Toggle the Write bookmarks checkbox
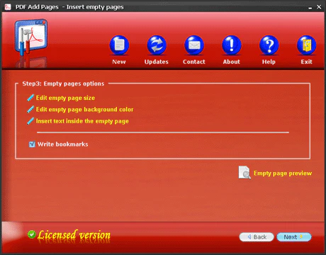The height and width of the screenshot is (255, 326). [x=32, y=144]
